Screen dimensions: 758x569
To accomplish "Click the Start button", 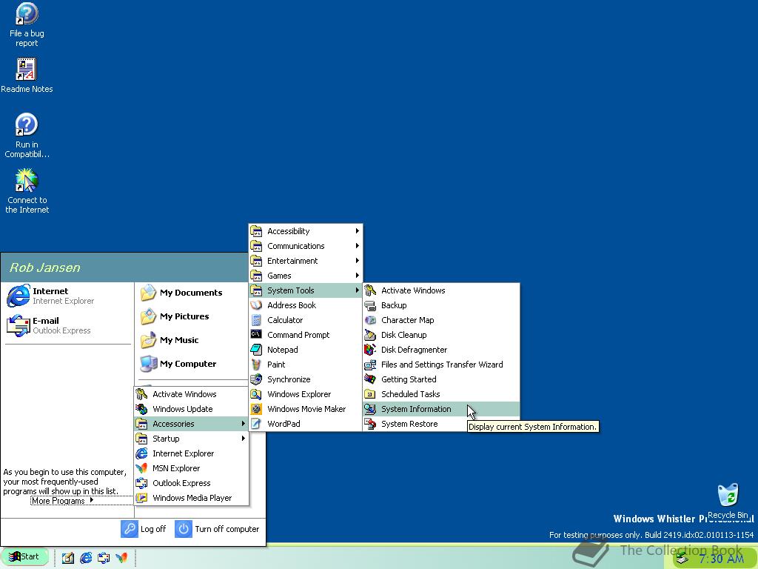I will [x=24, y=557].
